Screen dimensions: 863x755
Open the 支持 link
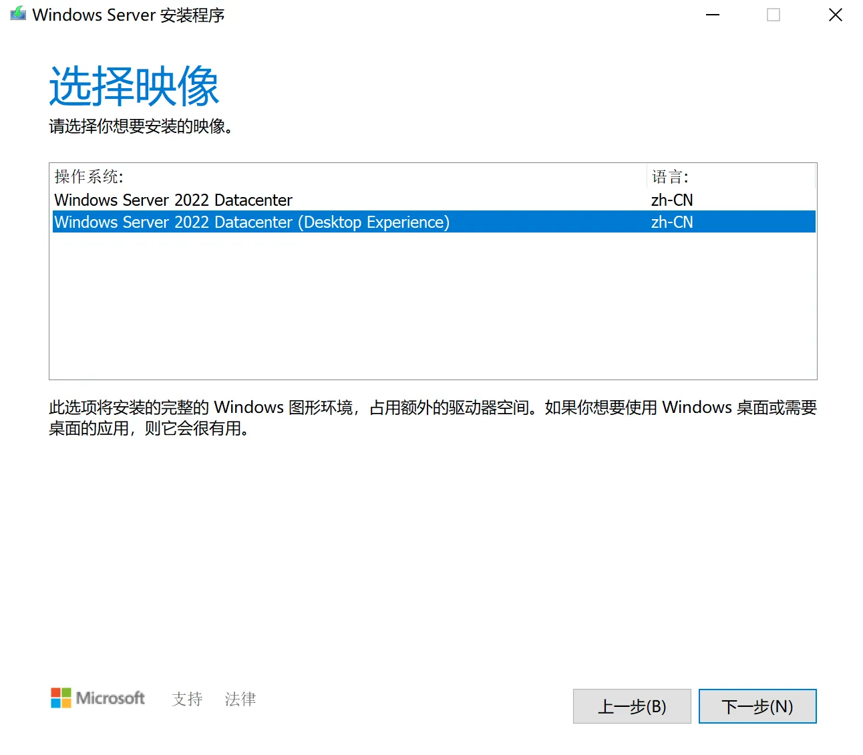click(187, 699)
